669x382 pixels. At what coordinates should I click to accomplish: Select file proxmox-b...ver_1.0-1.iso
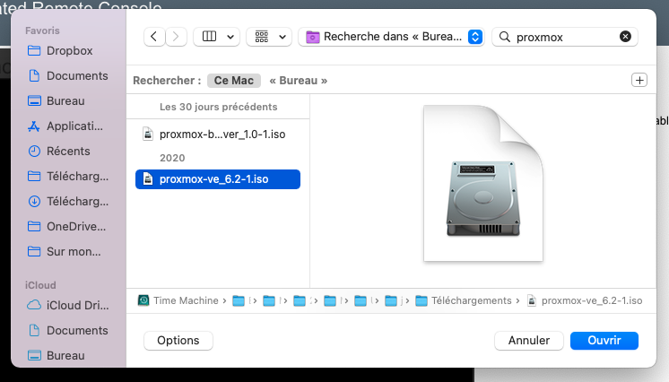coord(218,134)
